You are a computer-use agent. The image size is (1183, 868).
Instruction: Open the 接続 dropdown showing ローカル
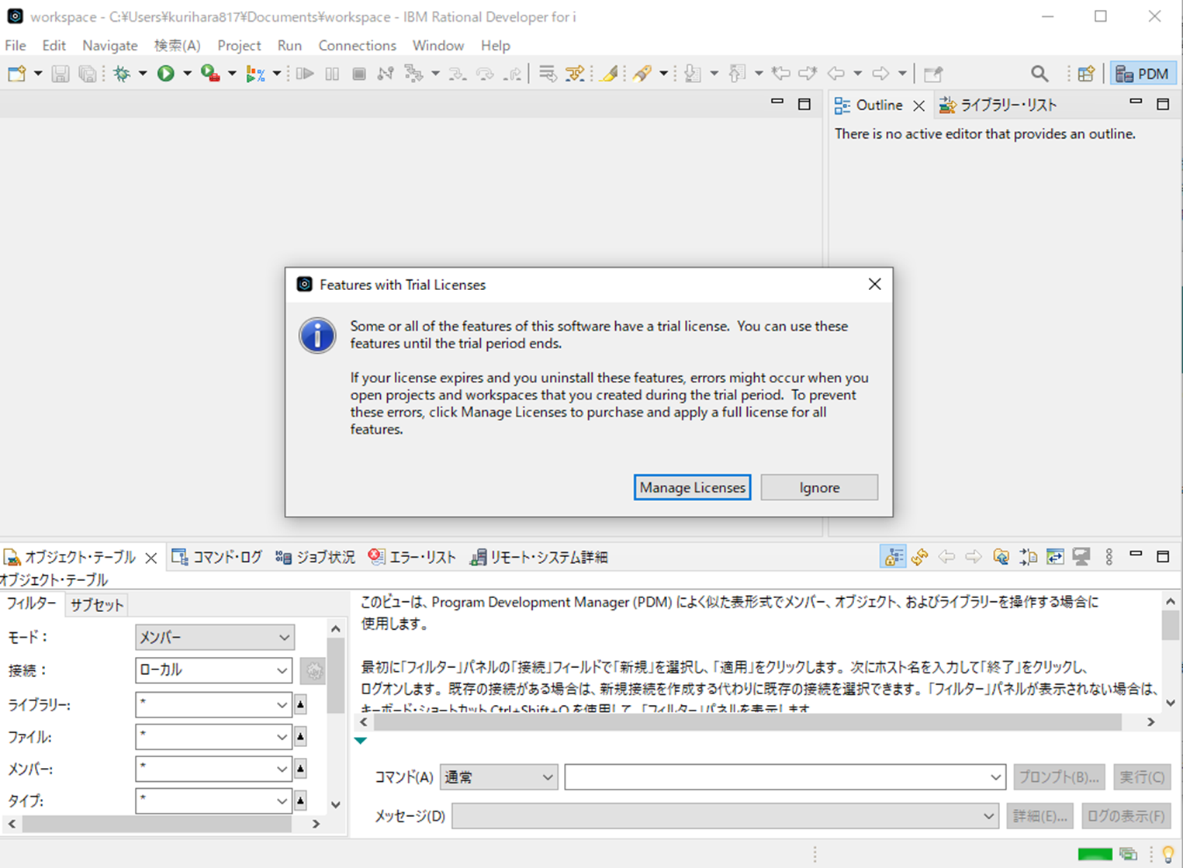(213, 670)
